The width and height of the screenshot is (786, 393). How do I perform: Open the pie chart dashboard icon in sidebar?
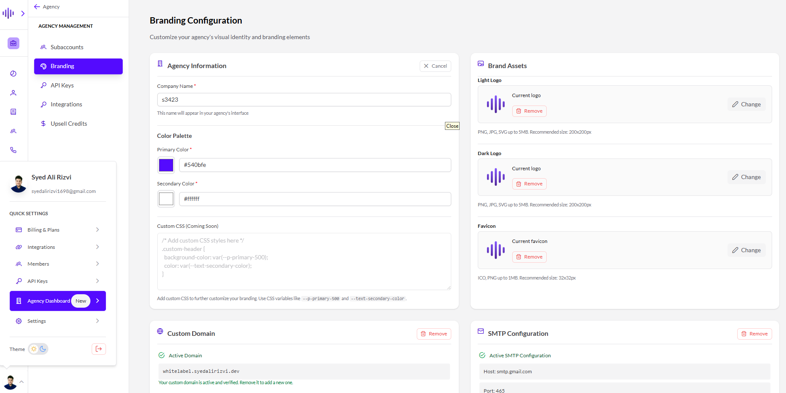13,74
